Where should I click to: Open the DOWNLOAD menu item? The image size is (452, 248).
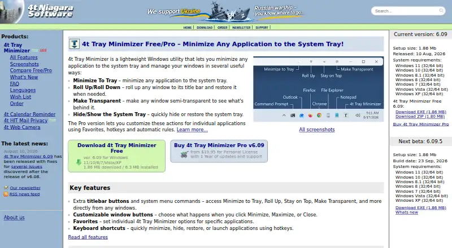[205, 28]
